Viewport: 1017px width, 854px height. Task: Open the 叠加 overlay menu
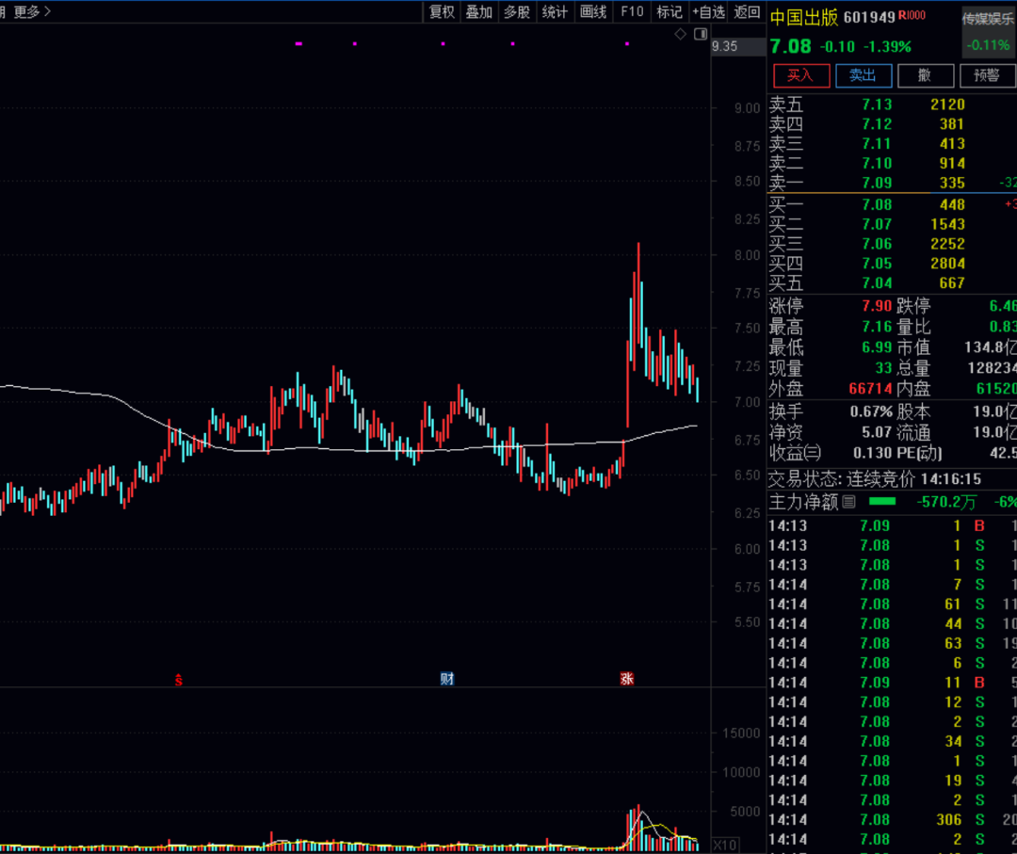478,12
